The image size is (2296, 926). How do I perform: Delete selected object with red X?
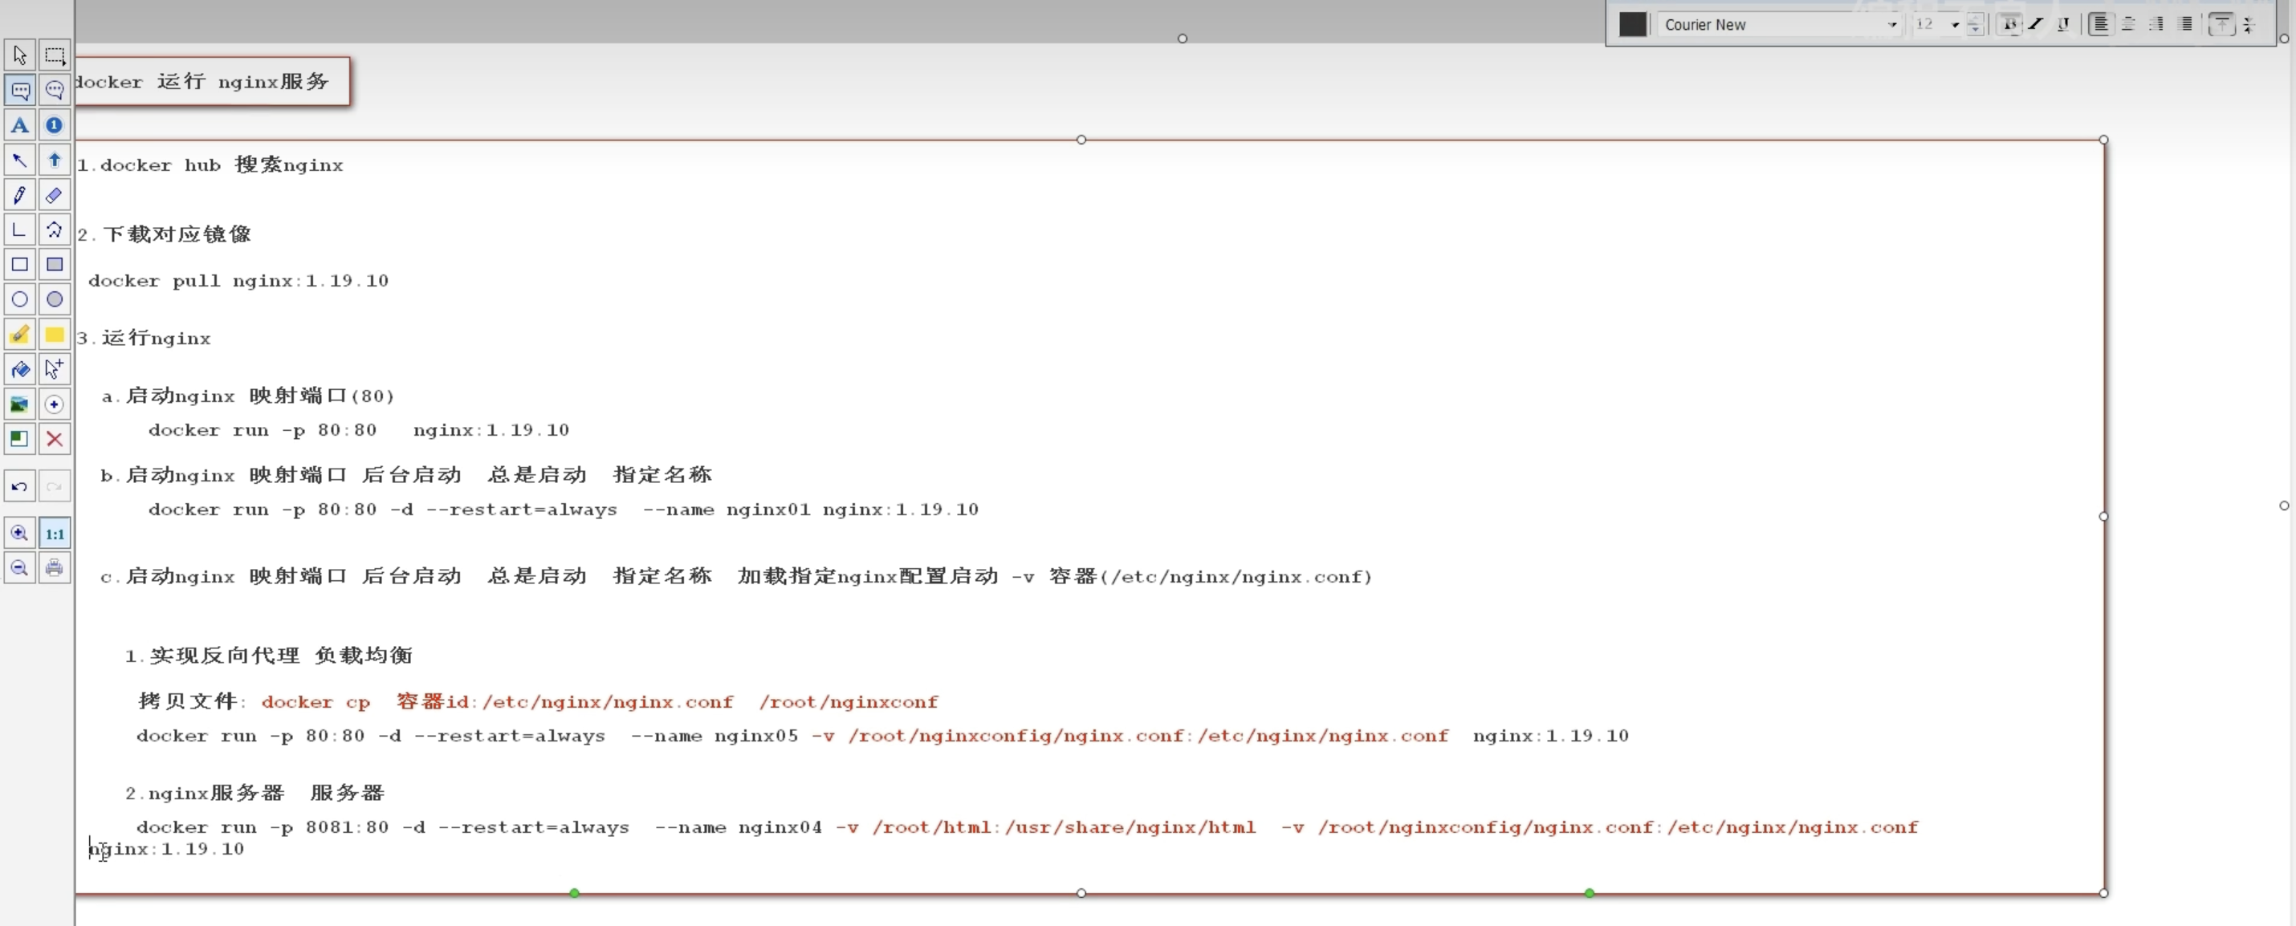pos(55,440)
